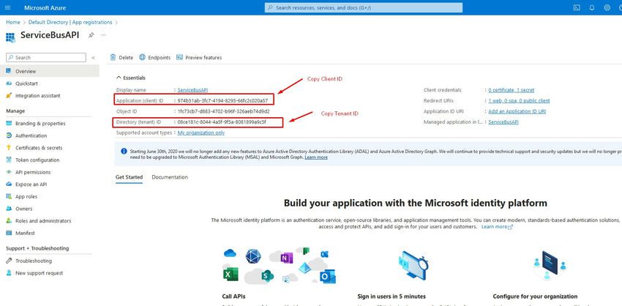Open My organization only link
Screen dimensions: 622x306
click(x=201, y=133)
